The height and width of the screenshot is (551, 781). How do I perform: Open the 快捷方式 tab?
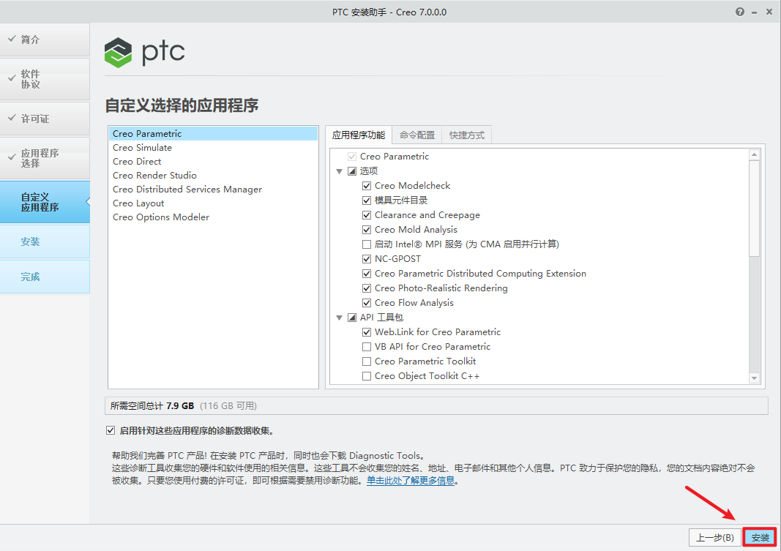click(466, 135)
